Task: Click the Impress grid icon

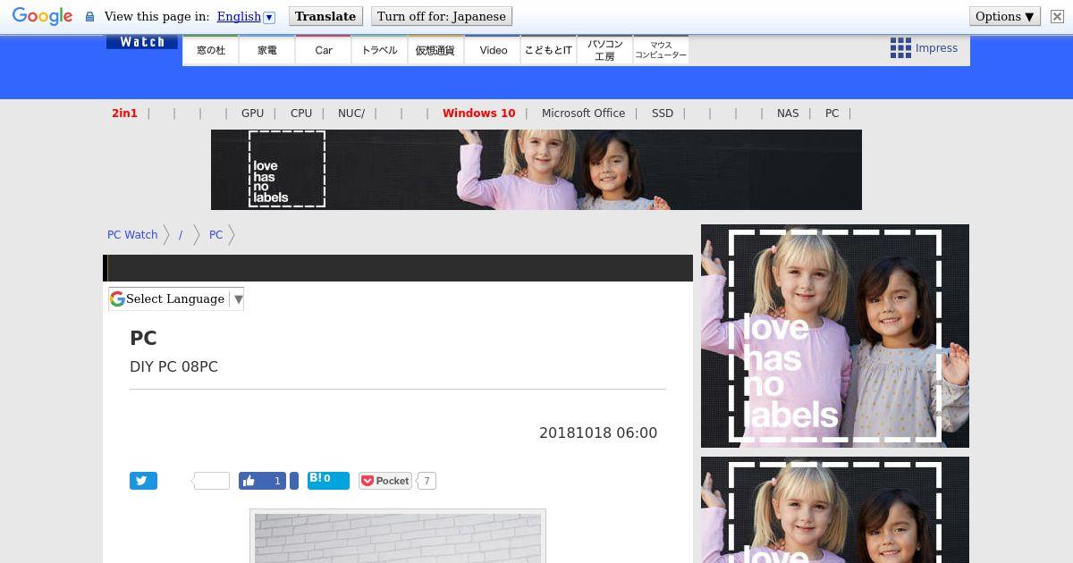Action: pos(900,48)
